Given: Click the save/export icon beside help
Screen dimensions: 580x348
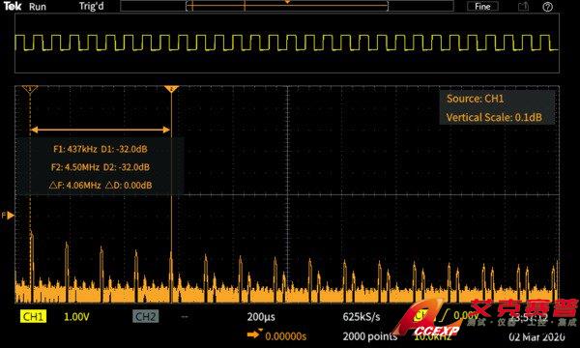Looking at the screenshot, I should tap(523, 7).
